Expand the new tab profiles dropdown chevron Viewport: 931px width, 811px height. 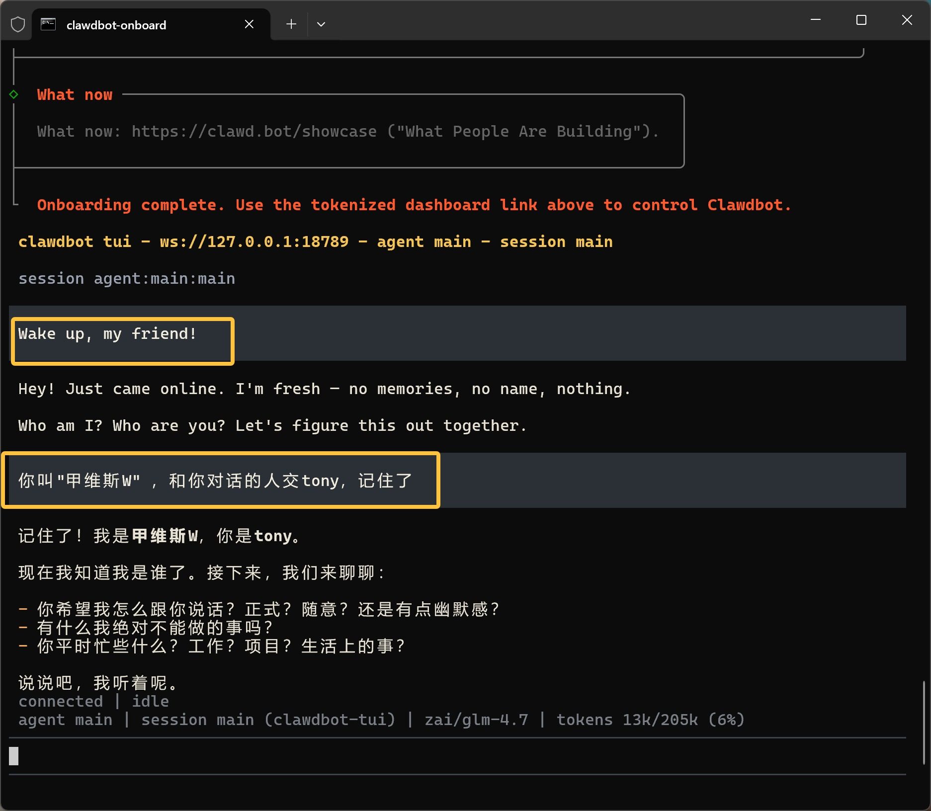click(321, 24)
